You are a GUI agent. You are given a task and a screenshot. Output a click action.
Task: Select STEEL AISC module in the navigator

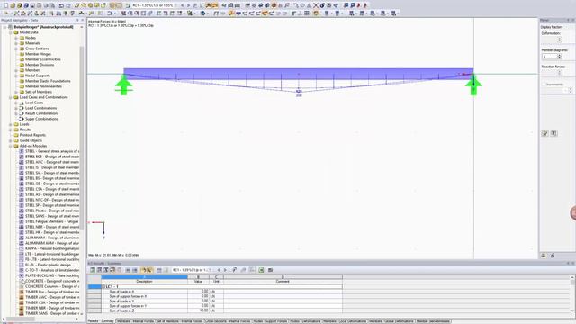pos(52,162)
